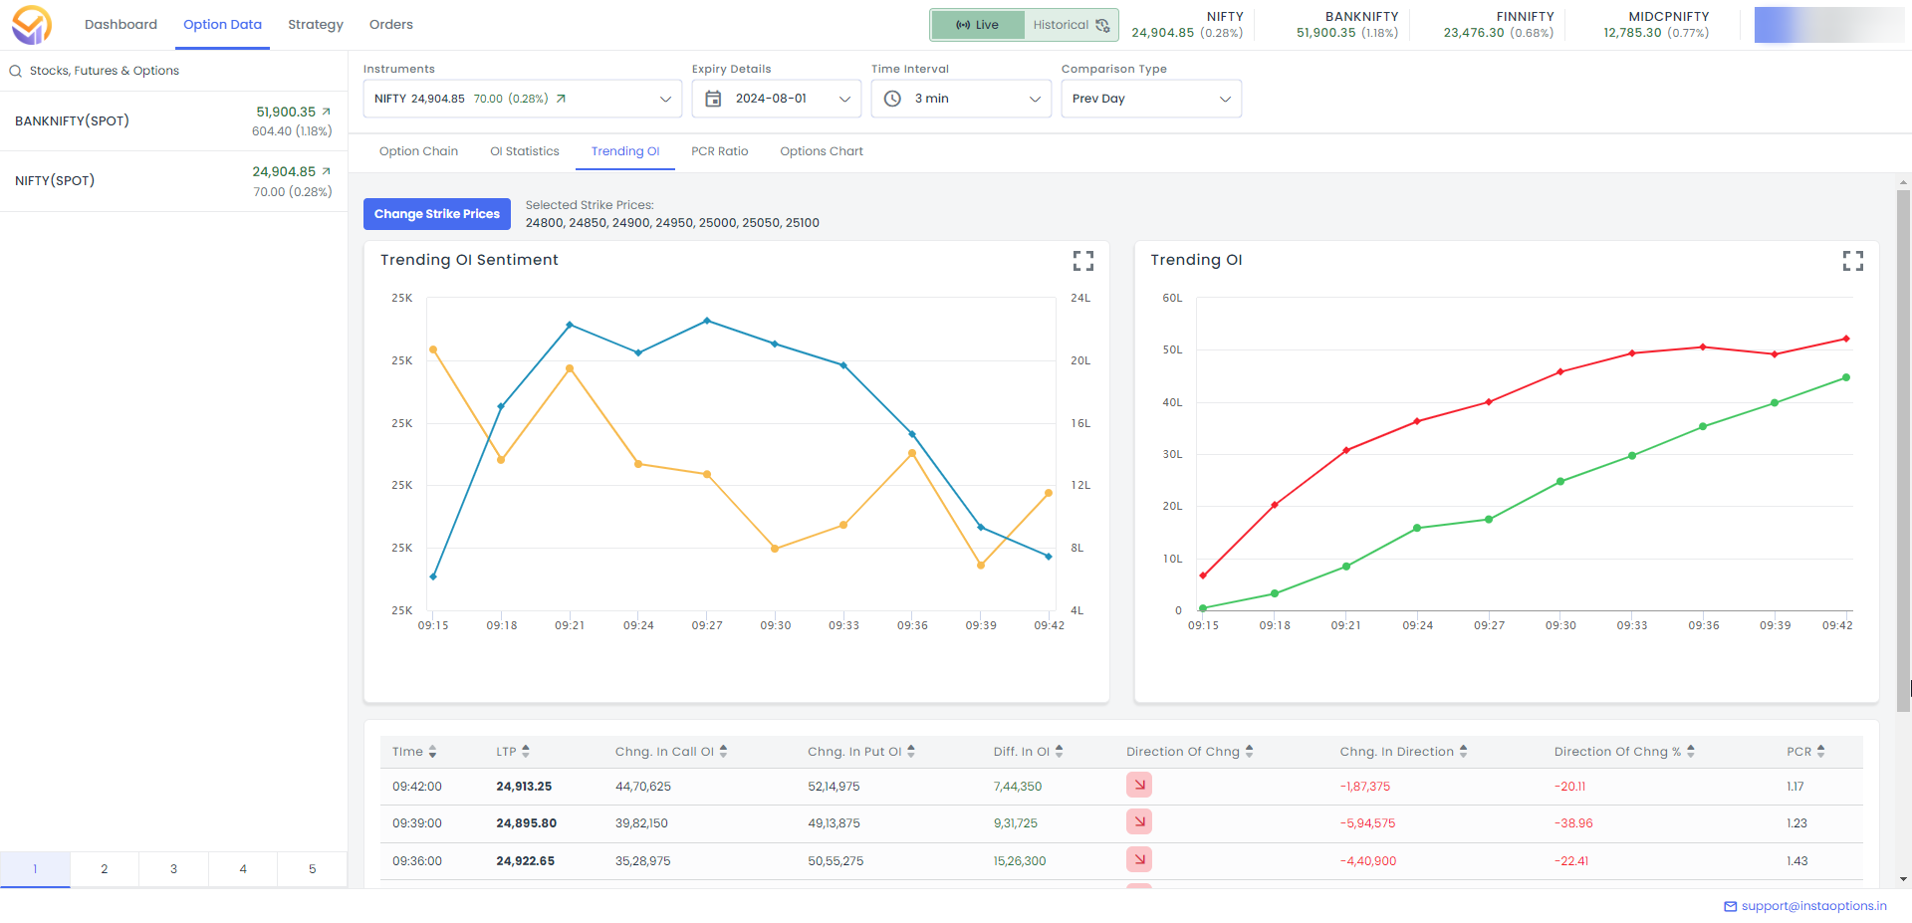Click the InstaOptions logo
This screenshot has width=1912, height=923.
coord(31,24)
